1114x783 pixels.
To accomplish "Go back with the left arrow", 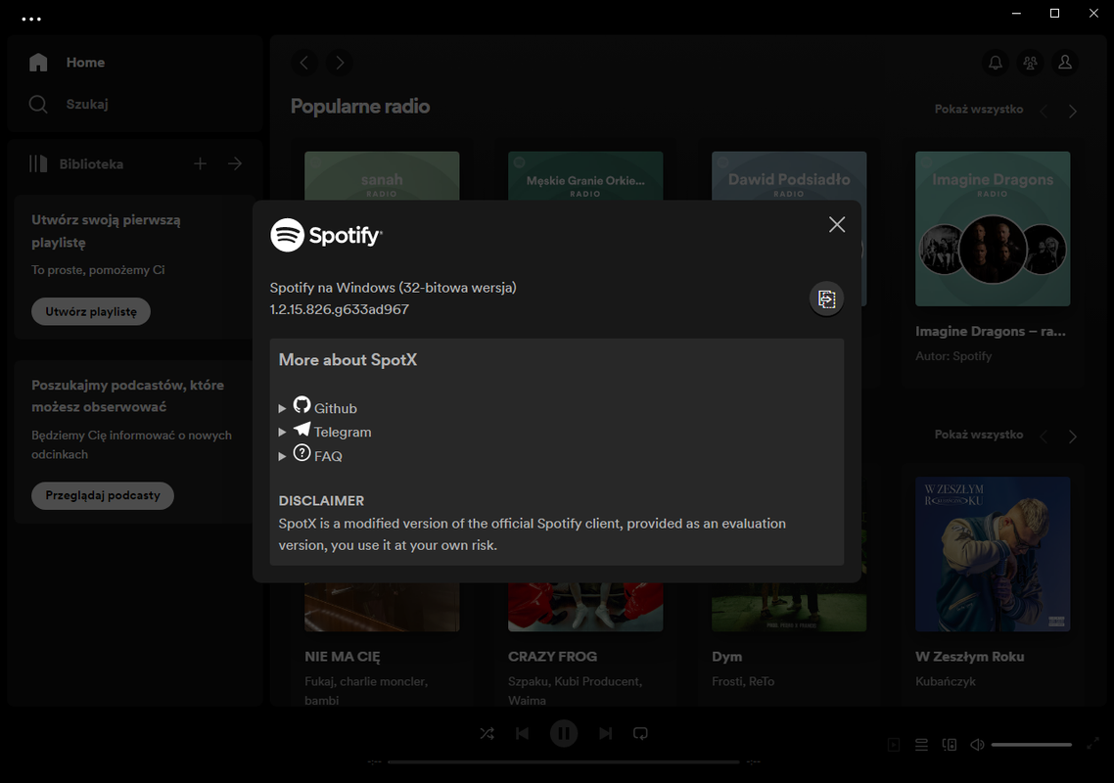I will tap(304, 63).
